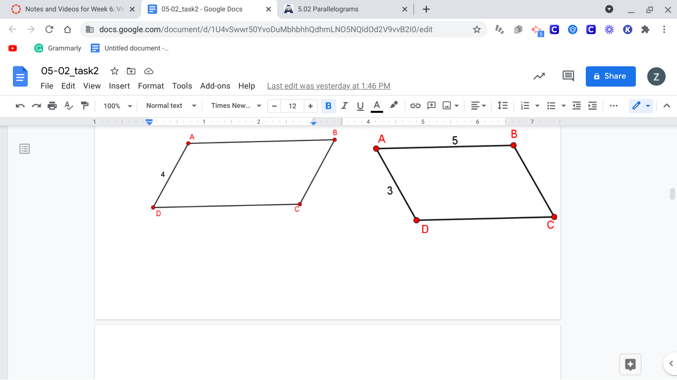This screenshot has width=677, height=380.
Task: Click the Explore button at bottom right
Action: tap(630, 365)
